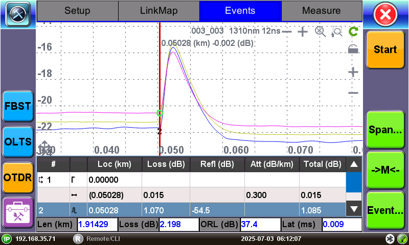The width and height of the screenshot is (409, 245).
Task: Open the tools menu icon at top left
Action: 17,14
